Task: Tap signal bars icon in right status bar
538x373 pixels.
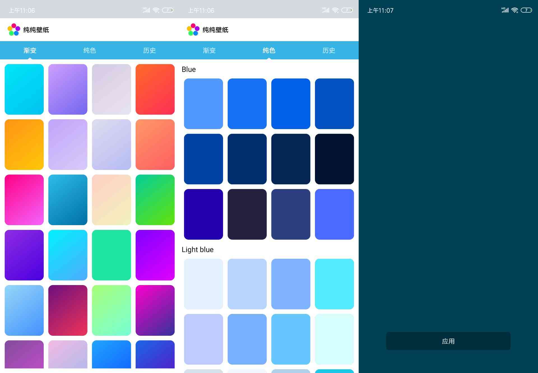Action: click(505, 10)
